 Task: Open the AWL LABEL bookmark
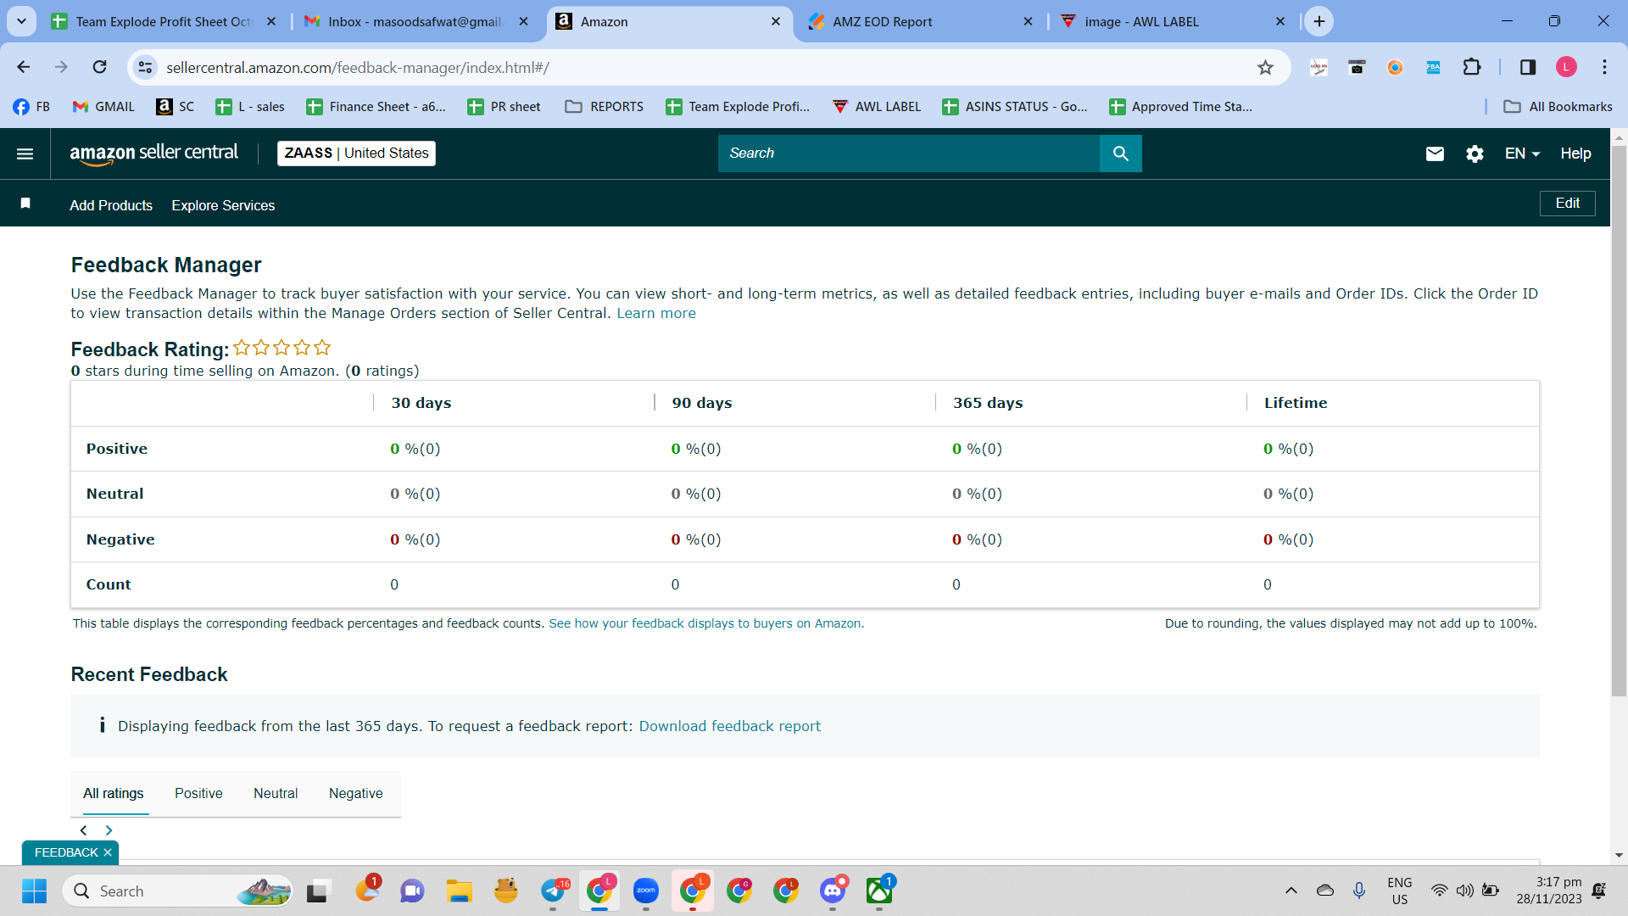pyautogui.click(x=877, y=107)
